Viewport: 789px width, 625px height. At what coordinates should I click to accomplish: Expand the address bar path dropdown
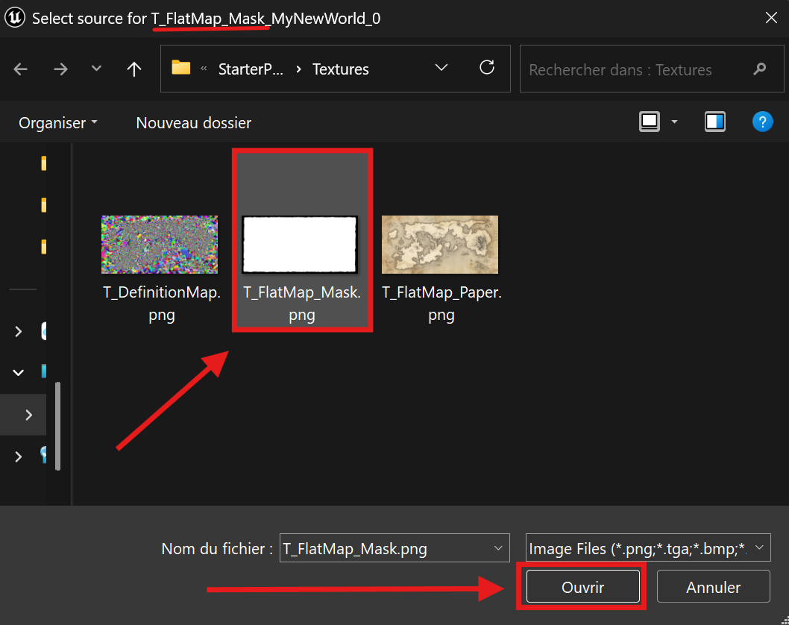[x=441, y=67]
